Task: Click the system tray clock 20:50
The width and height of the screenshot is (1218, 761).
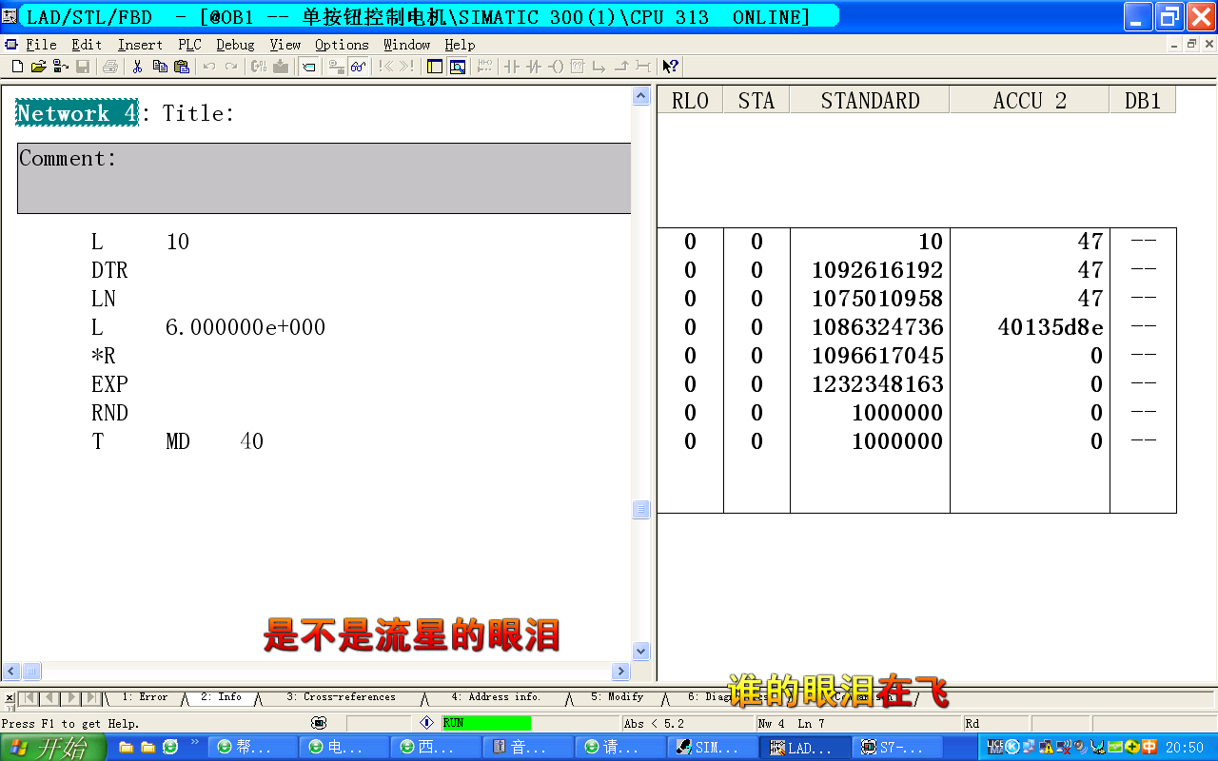Action: pyautogui.click(x=1185, y=748)
